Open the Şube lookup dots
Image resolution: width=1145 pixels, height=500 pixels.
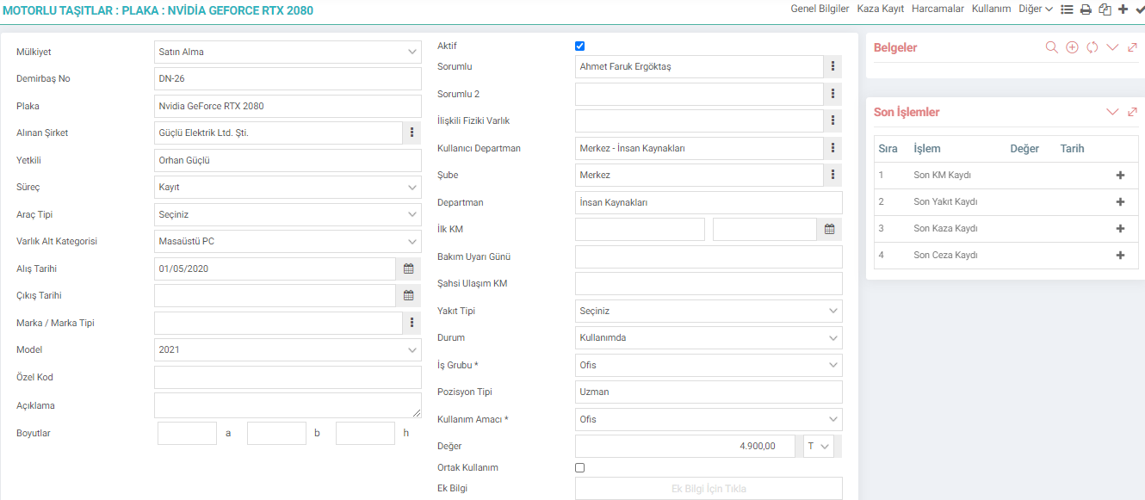[832, 175]
